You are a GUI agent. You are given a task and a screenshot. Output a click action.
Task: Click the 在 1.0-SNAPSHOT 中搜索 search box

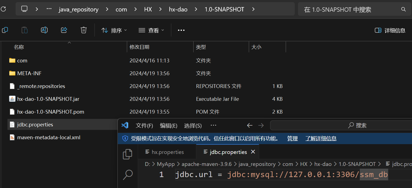(x=350, y=10)
